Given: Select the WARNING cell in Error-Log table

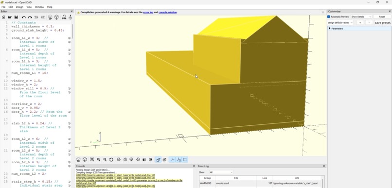Looking at the screenshot, I should tap(208, 183).
